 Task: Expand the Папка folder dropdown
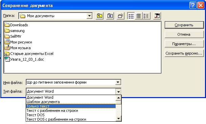tap(89, 16)
